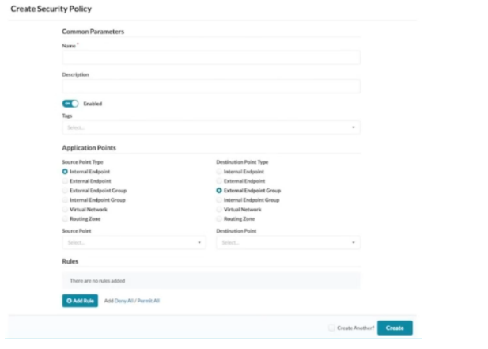
Task: Tick the Create Another checkbox
Action: (x=331, y=328)
